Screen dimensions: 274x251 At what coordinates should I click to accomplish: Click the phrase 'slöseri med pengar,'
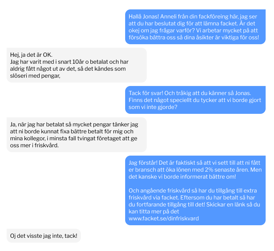[x=35, y=76]
